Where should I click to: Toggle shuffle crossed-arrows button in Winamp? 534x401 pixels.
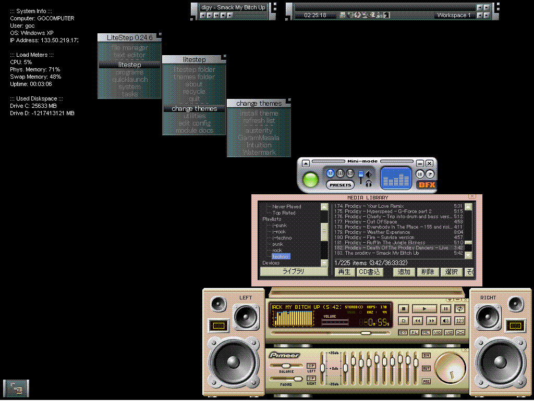pos(460,332)
